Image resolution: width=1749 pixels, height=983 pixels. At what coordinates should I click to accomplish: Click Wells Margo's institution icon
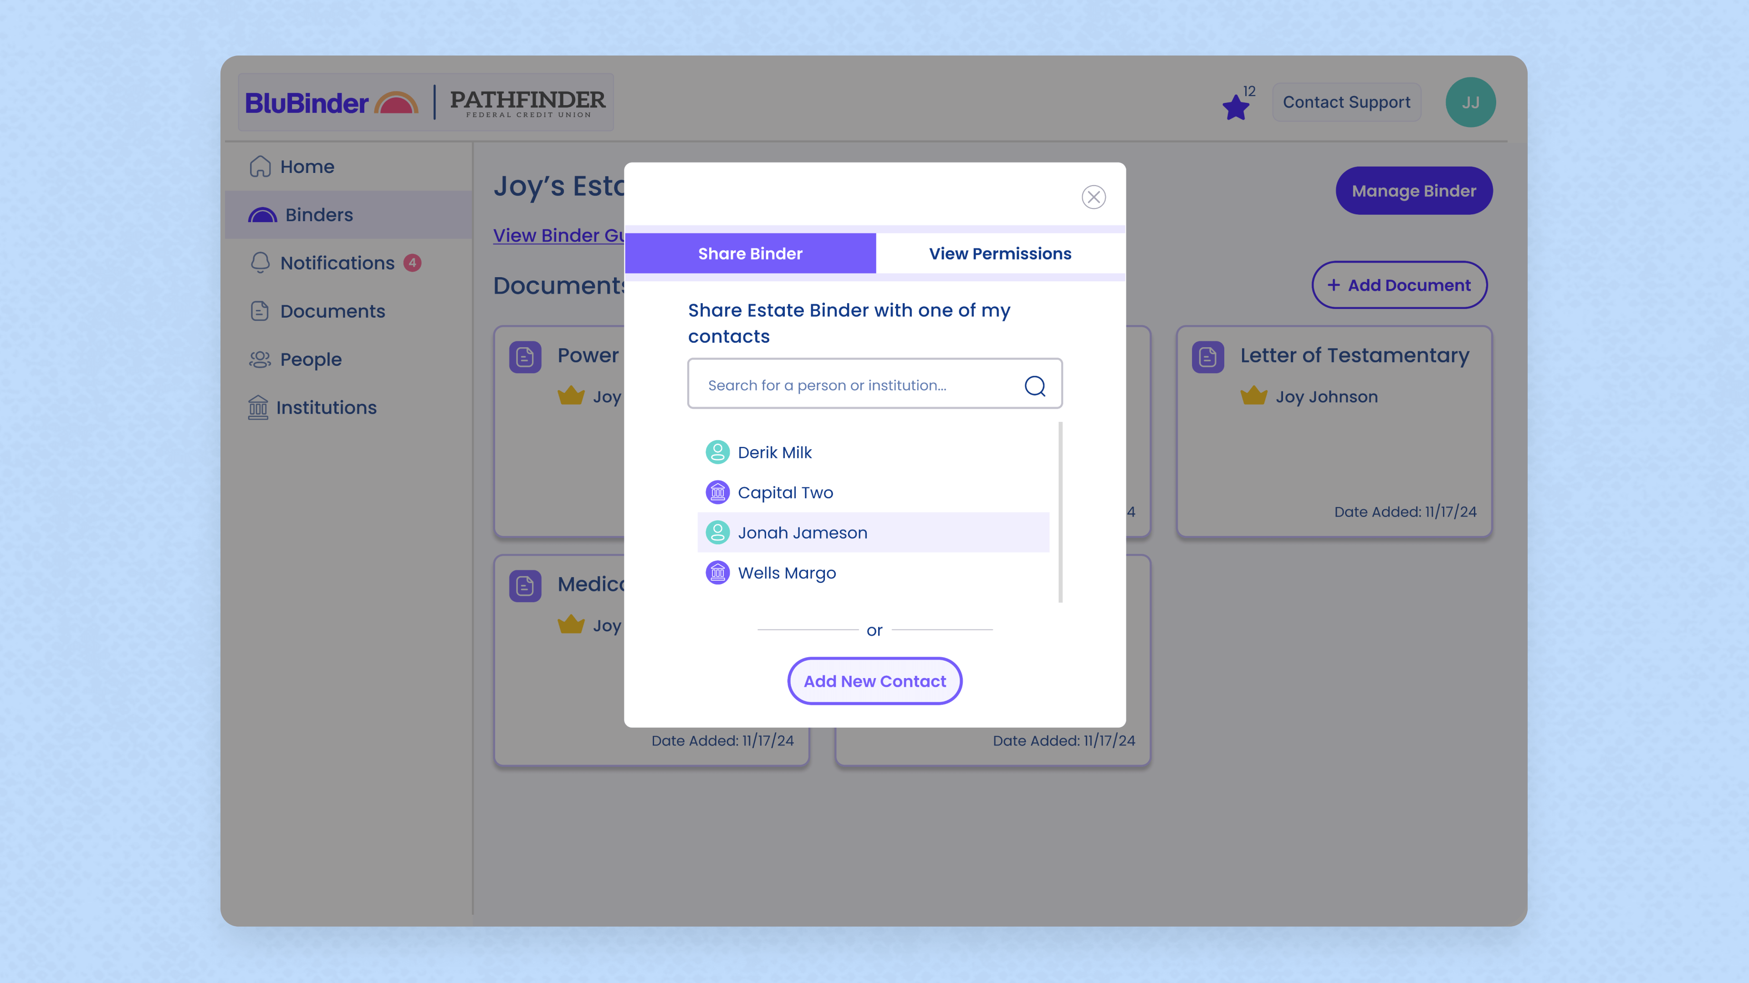pyautogui.click(x=717, y=573)
